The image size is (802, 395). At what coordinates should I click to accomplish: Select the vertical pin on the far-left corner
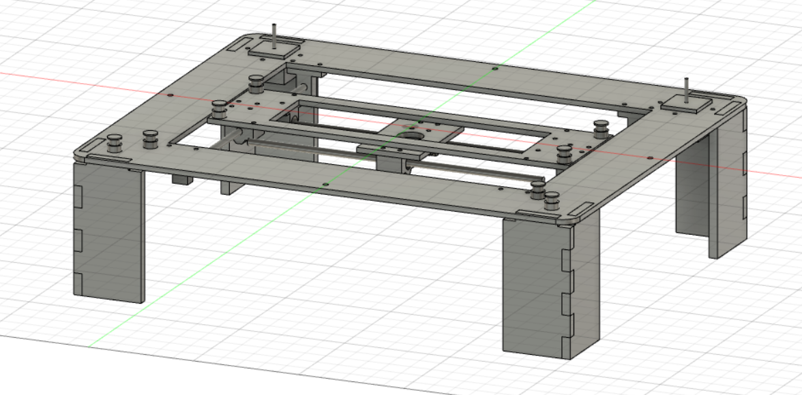point(274,34)
